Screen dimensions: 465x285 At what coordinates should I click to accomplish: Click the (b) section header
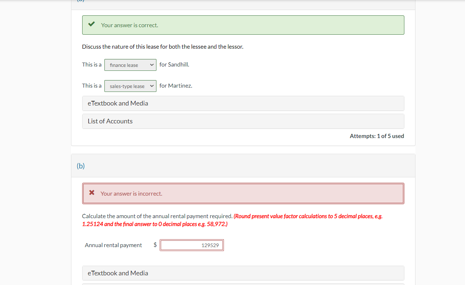pyautogui.click(x=81, y=166)
